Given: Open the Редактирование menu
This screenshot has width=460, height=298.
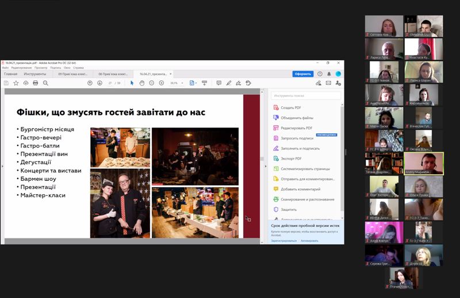Looking at the screenshot, I should pos(21,68).
